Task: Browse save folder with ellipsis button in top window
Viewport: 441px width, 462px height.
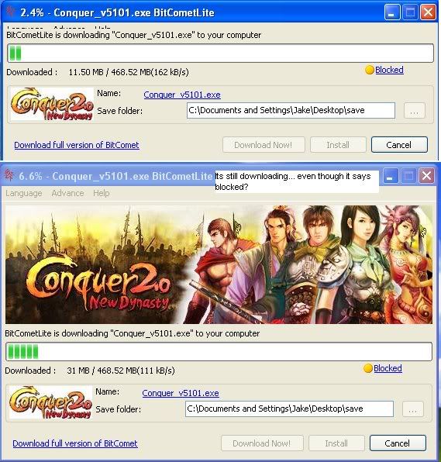Action: coord(415,111)
